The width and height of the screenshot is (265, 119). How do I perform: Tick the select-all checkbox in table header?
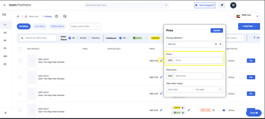(20, 49)
